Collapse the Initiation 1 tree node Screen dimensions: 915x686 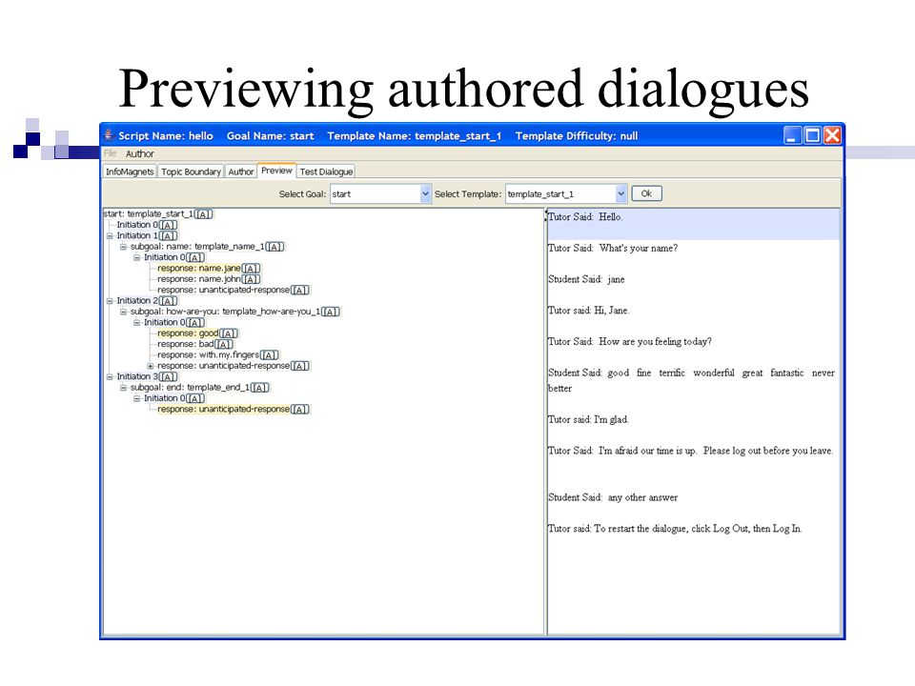point(110,235)
